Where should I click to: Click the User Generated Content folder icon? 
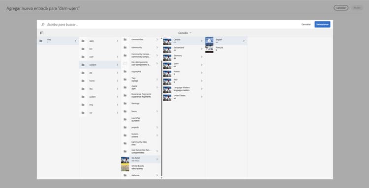point(125,151)
